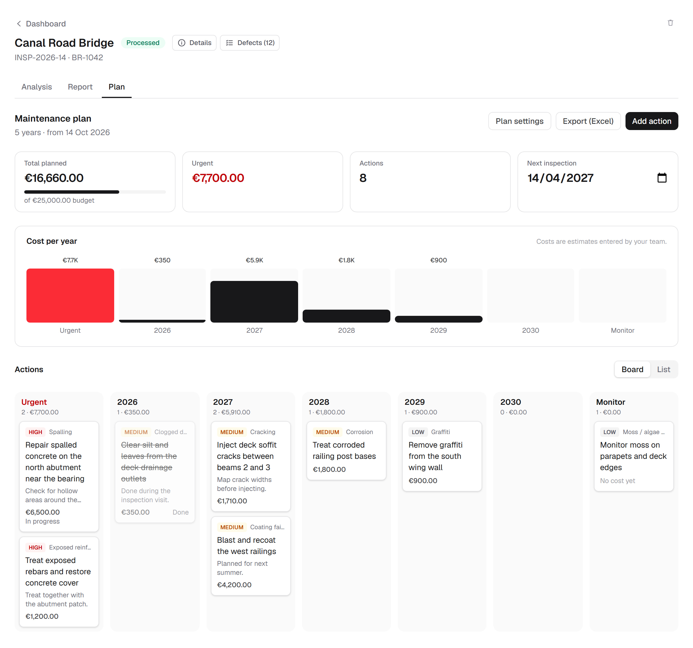Click the €4,200.00 cost on railings card

coord(234,584)
